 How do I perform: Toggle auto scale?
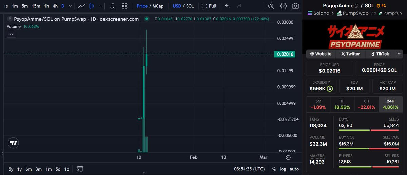point(294,169)
